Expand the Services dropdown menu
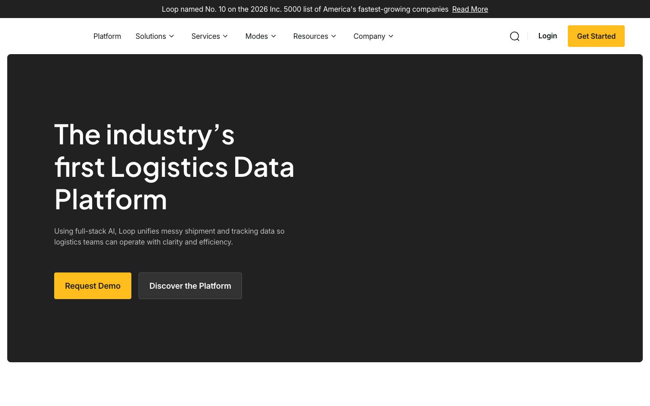Screen dimensions: 650x406 [210, 36]
